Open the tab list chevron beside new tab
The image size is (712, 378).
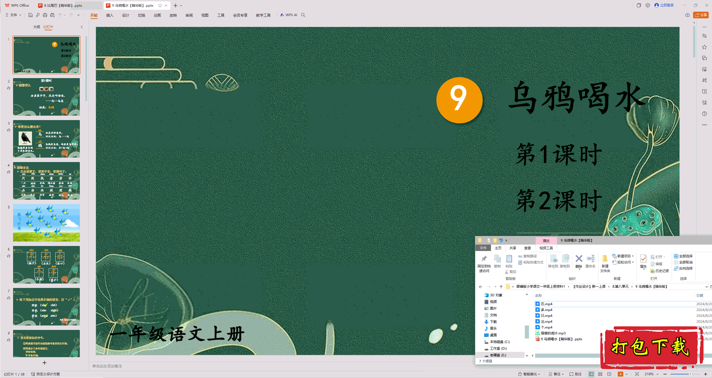[181, 5]
